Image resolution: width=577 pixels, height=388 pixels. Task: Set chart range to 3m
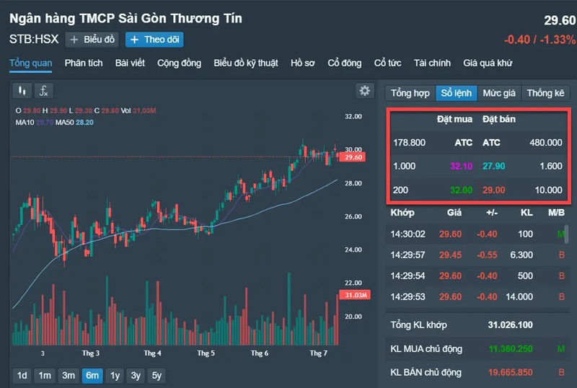tap(69, 376)
